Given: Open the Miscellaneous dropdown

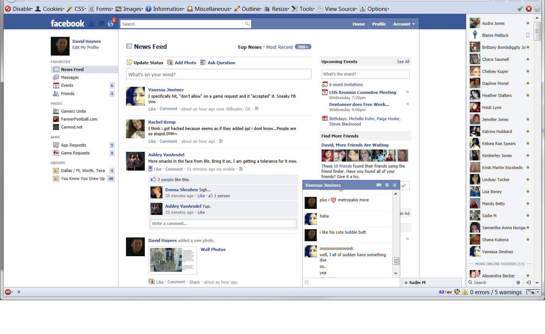Looking at the screenshot, I should 209,9.
